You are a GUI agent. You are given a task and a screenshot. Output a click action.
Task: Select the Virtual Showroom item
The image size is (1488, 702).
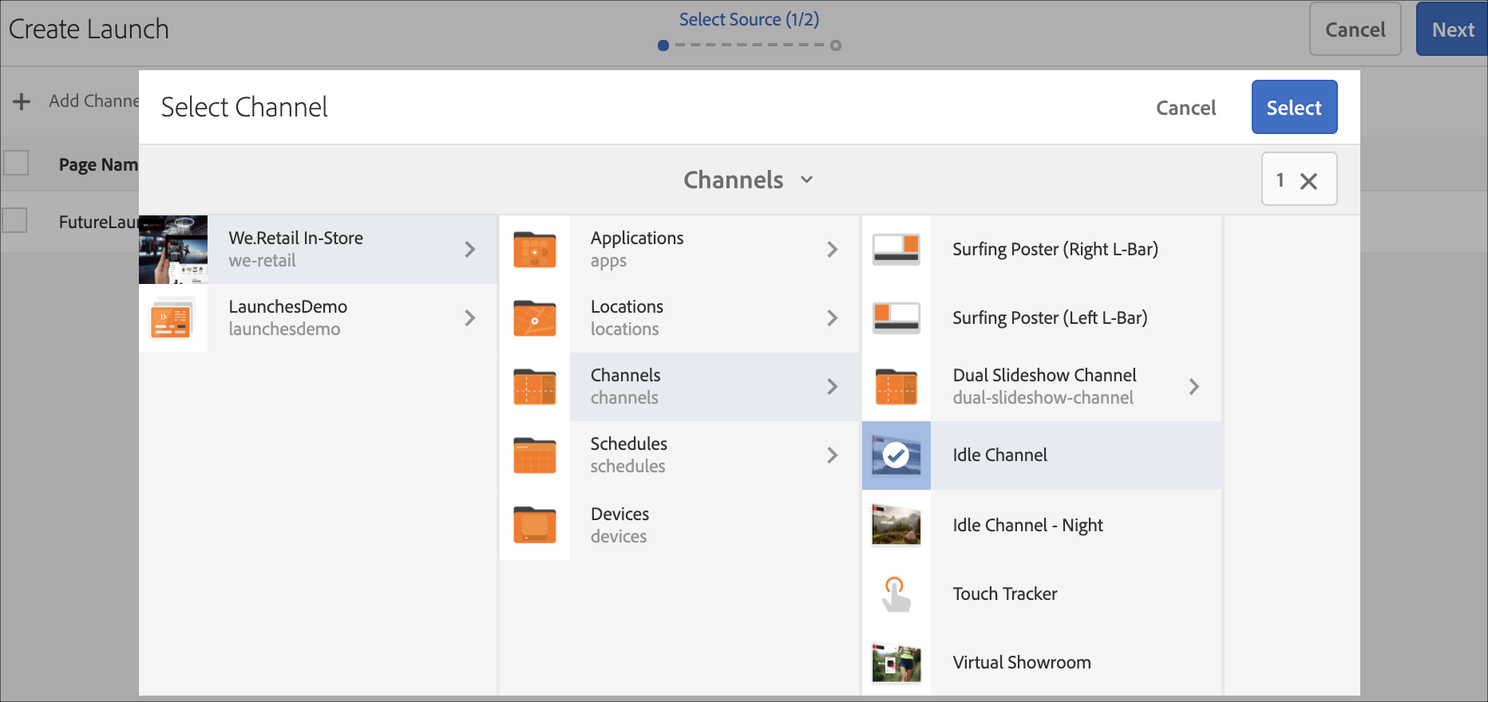pyautogui.click(x=1021, y=662)
